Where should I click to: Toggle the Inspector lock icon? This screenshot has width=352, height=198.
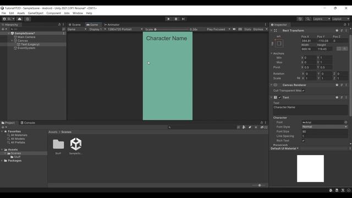(345, 24)
